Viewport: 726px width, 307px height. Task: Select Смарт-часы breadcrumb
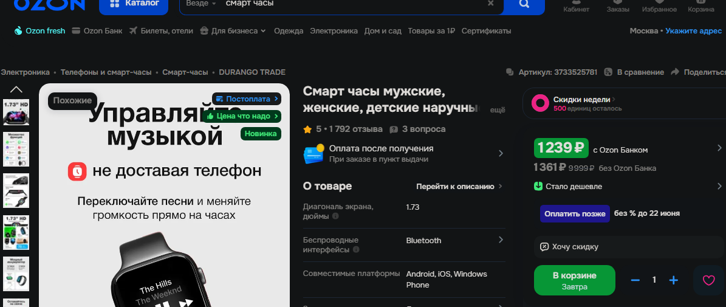[x=185, y=72]
